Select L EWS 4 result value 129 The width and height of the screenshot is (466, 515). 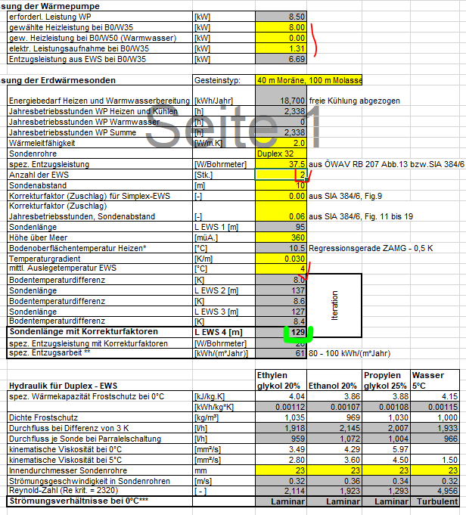(281, 332)
